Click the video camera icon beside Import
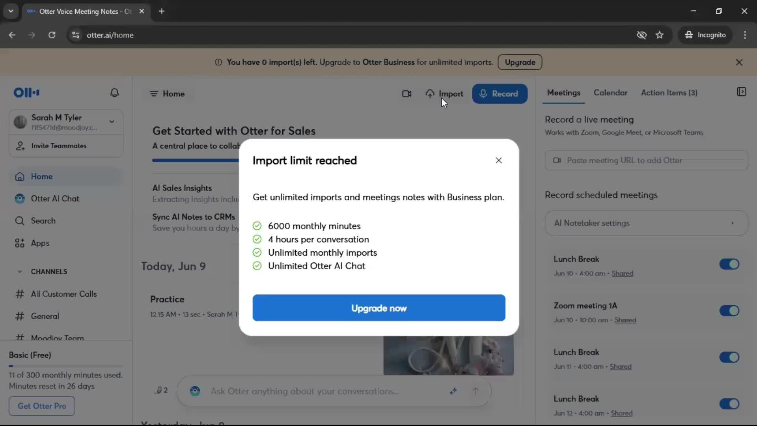Screen dimensions: 757x426 pyautogui.click(x=406, y=94)
